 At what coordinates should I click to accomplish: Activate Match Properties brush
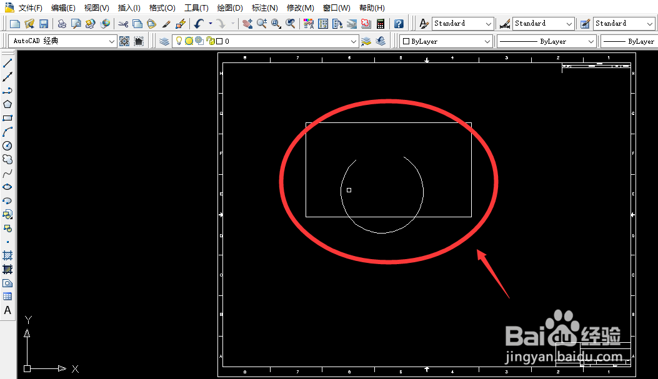[x=166, y=24]
